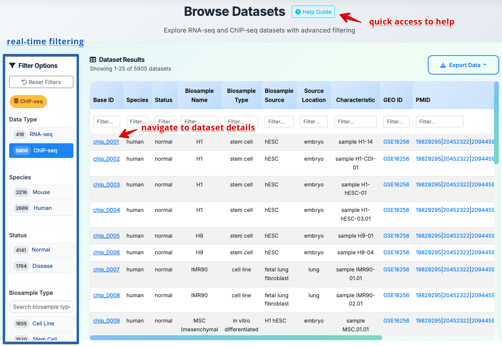Click the question mark icon in Help Guide
502x346 pixels.
[298, 12]
